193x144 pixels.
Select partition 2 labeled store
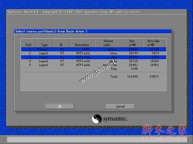[x=94, y=53]
